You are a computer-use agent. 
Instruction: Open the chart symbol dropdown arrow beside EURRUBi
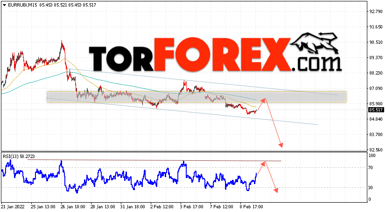click(4, 5)
